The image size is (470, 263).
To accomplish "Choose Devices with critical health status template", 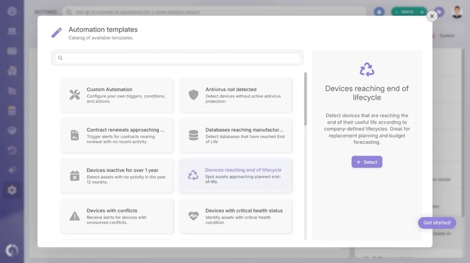I will point(236,216).
